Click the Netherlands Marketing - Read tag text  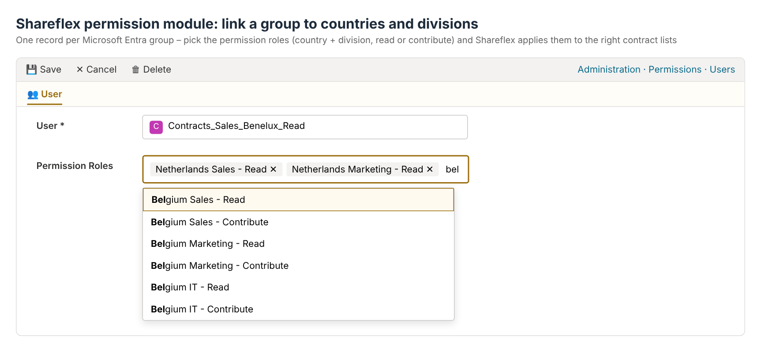(x=357, y=169)
